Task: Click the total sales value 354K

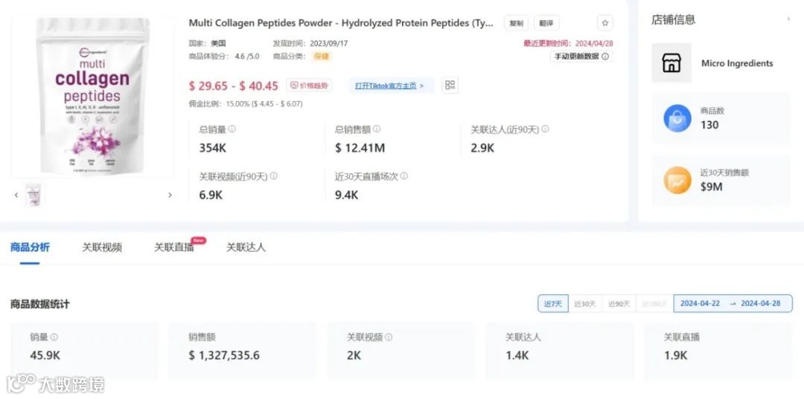Action: click(x=212, y=149)
